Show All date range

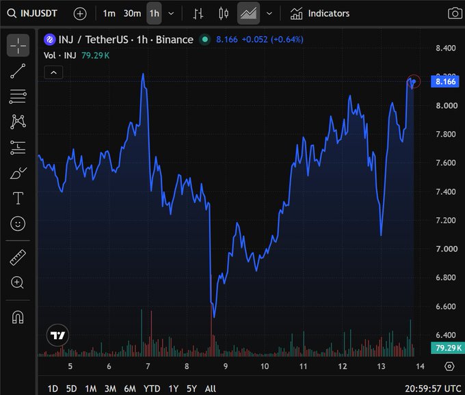[210, 388]
